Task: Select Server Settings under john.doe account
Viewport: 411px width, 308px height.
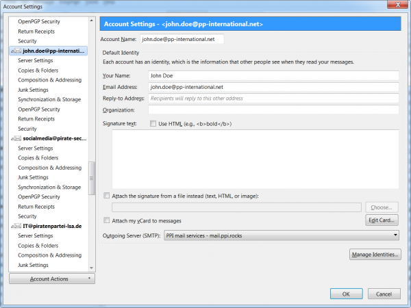Action: coord(36,60)
